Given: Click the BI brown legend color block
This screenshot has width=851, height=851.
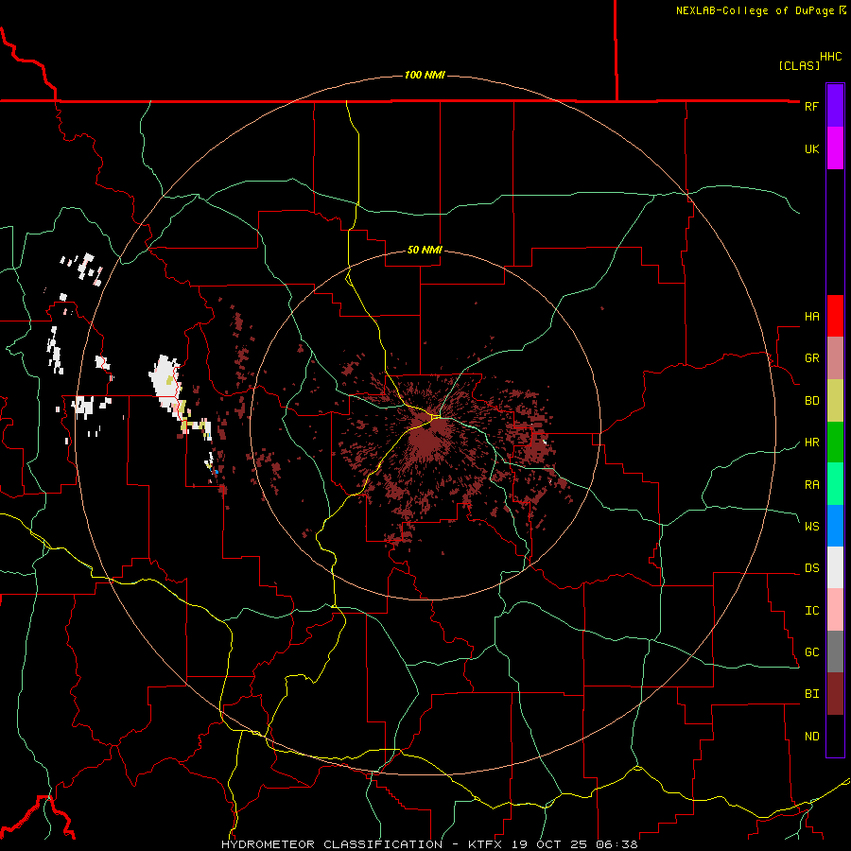Looking at the screenshot, I should (x=835, y=694).
